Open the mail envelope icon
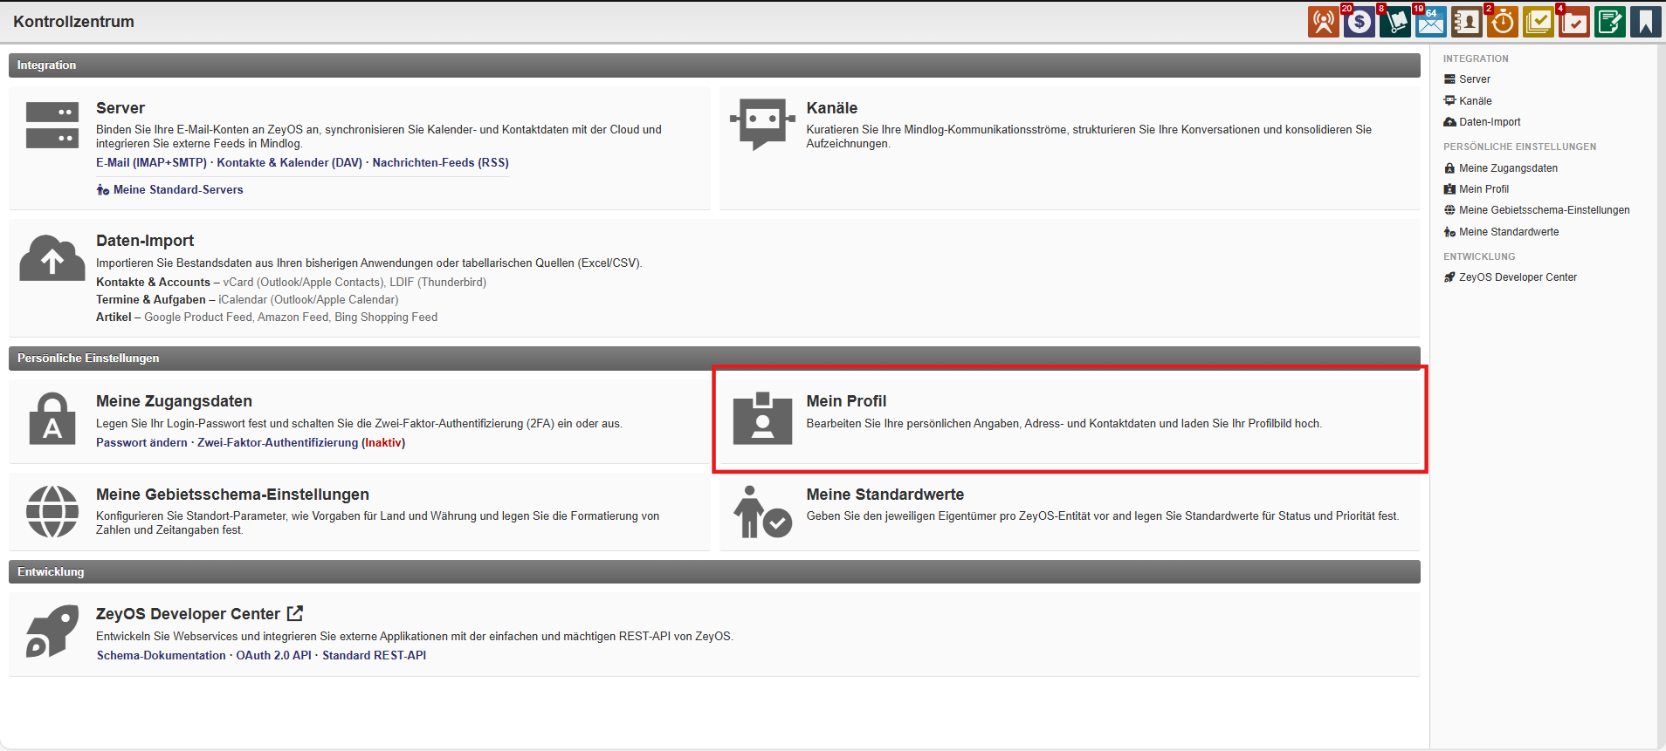 [1430, 22]
